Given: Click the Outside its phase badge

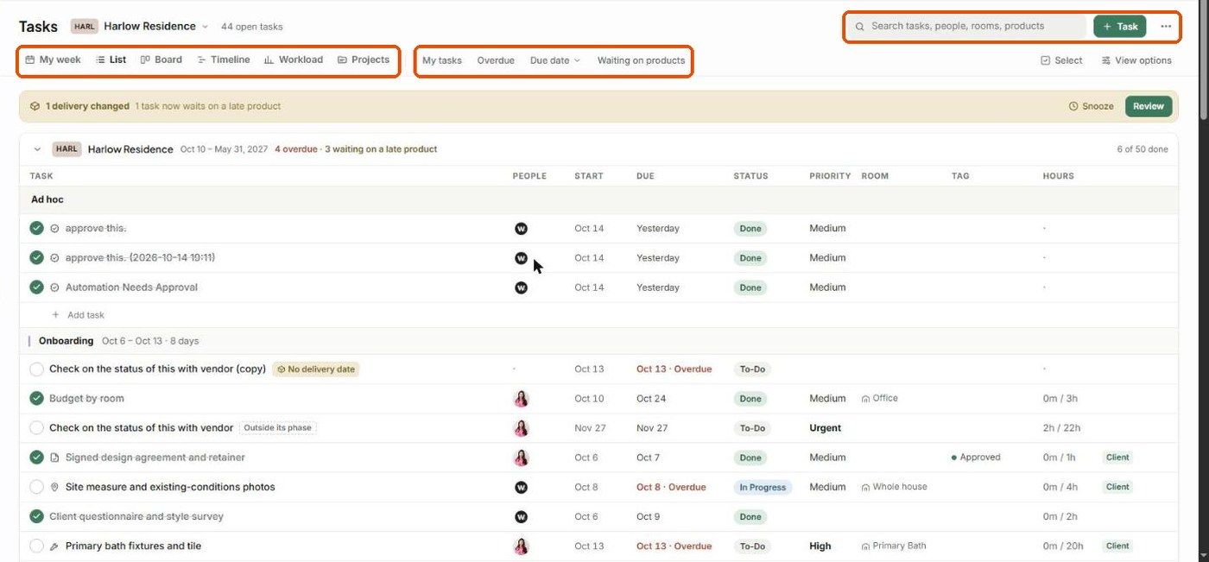Looking at the screenshot, I should (x=278, y=427).
